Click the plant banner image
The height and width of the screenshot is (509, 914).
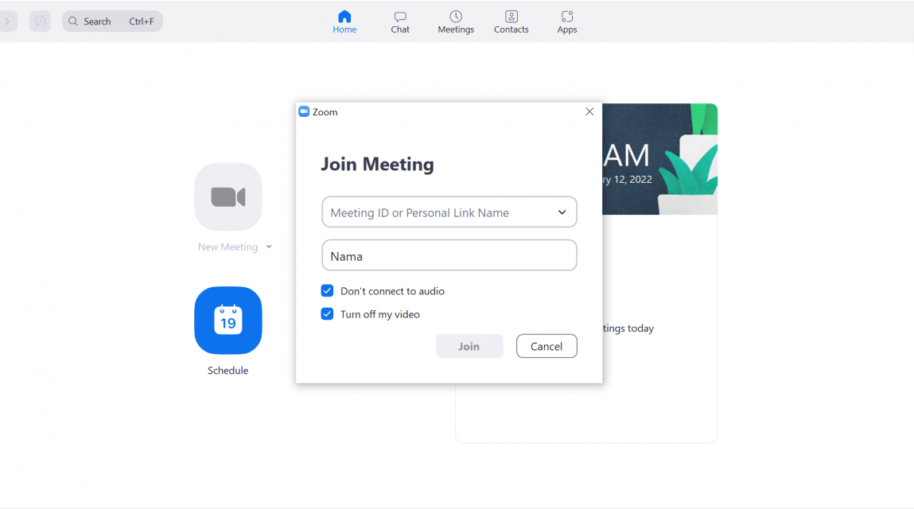pos(660,159)
